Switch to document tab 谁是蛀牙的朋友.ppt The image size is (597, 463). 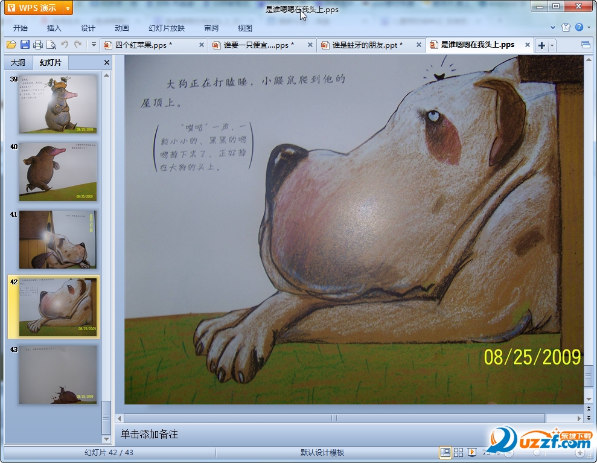point(371,45)
